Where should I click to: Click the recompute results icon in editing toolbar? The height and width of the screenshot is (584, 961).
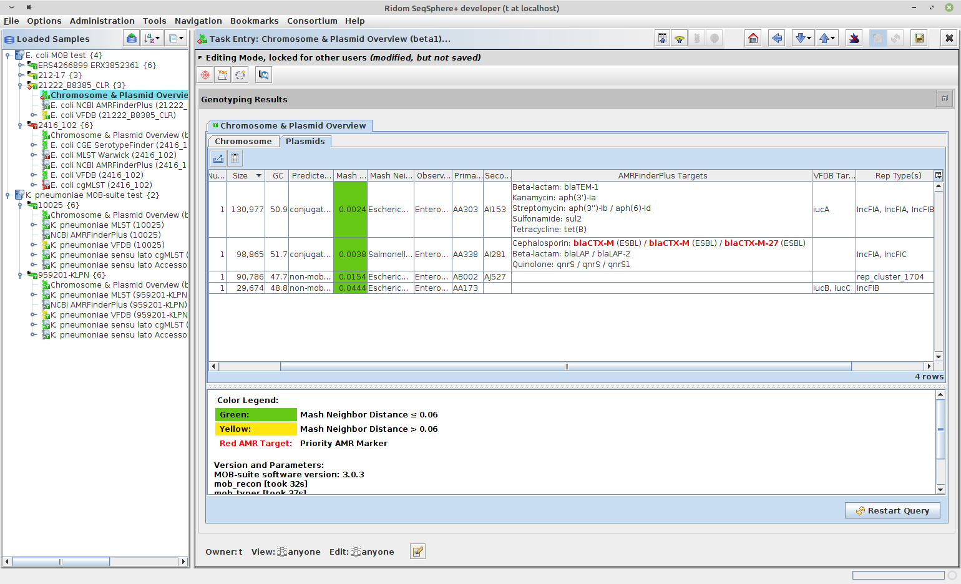pos(240,74)
